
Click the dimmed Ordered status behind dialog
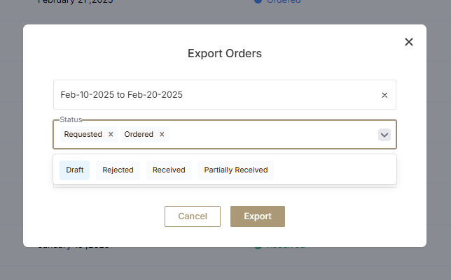pyautogui.click(x=280, y=2)
